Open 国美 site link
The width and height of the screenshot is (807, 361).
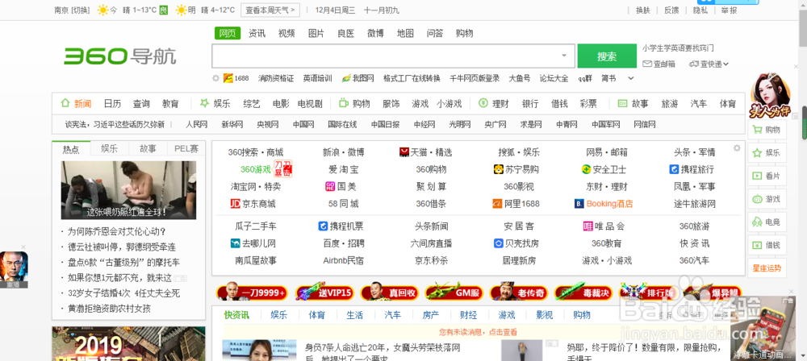click(x=341, y=187)
